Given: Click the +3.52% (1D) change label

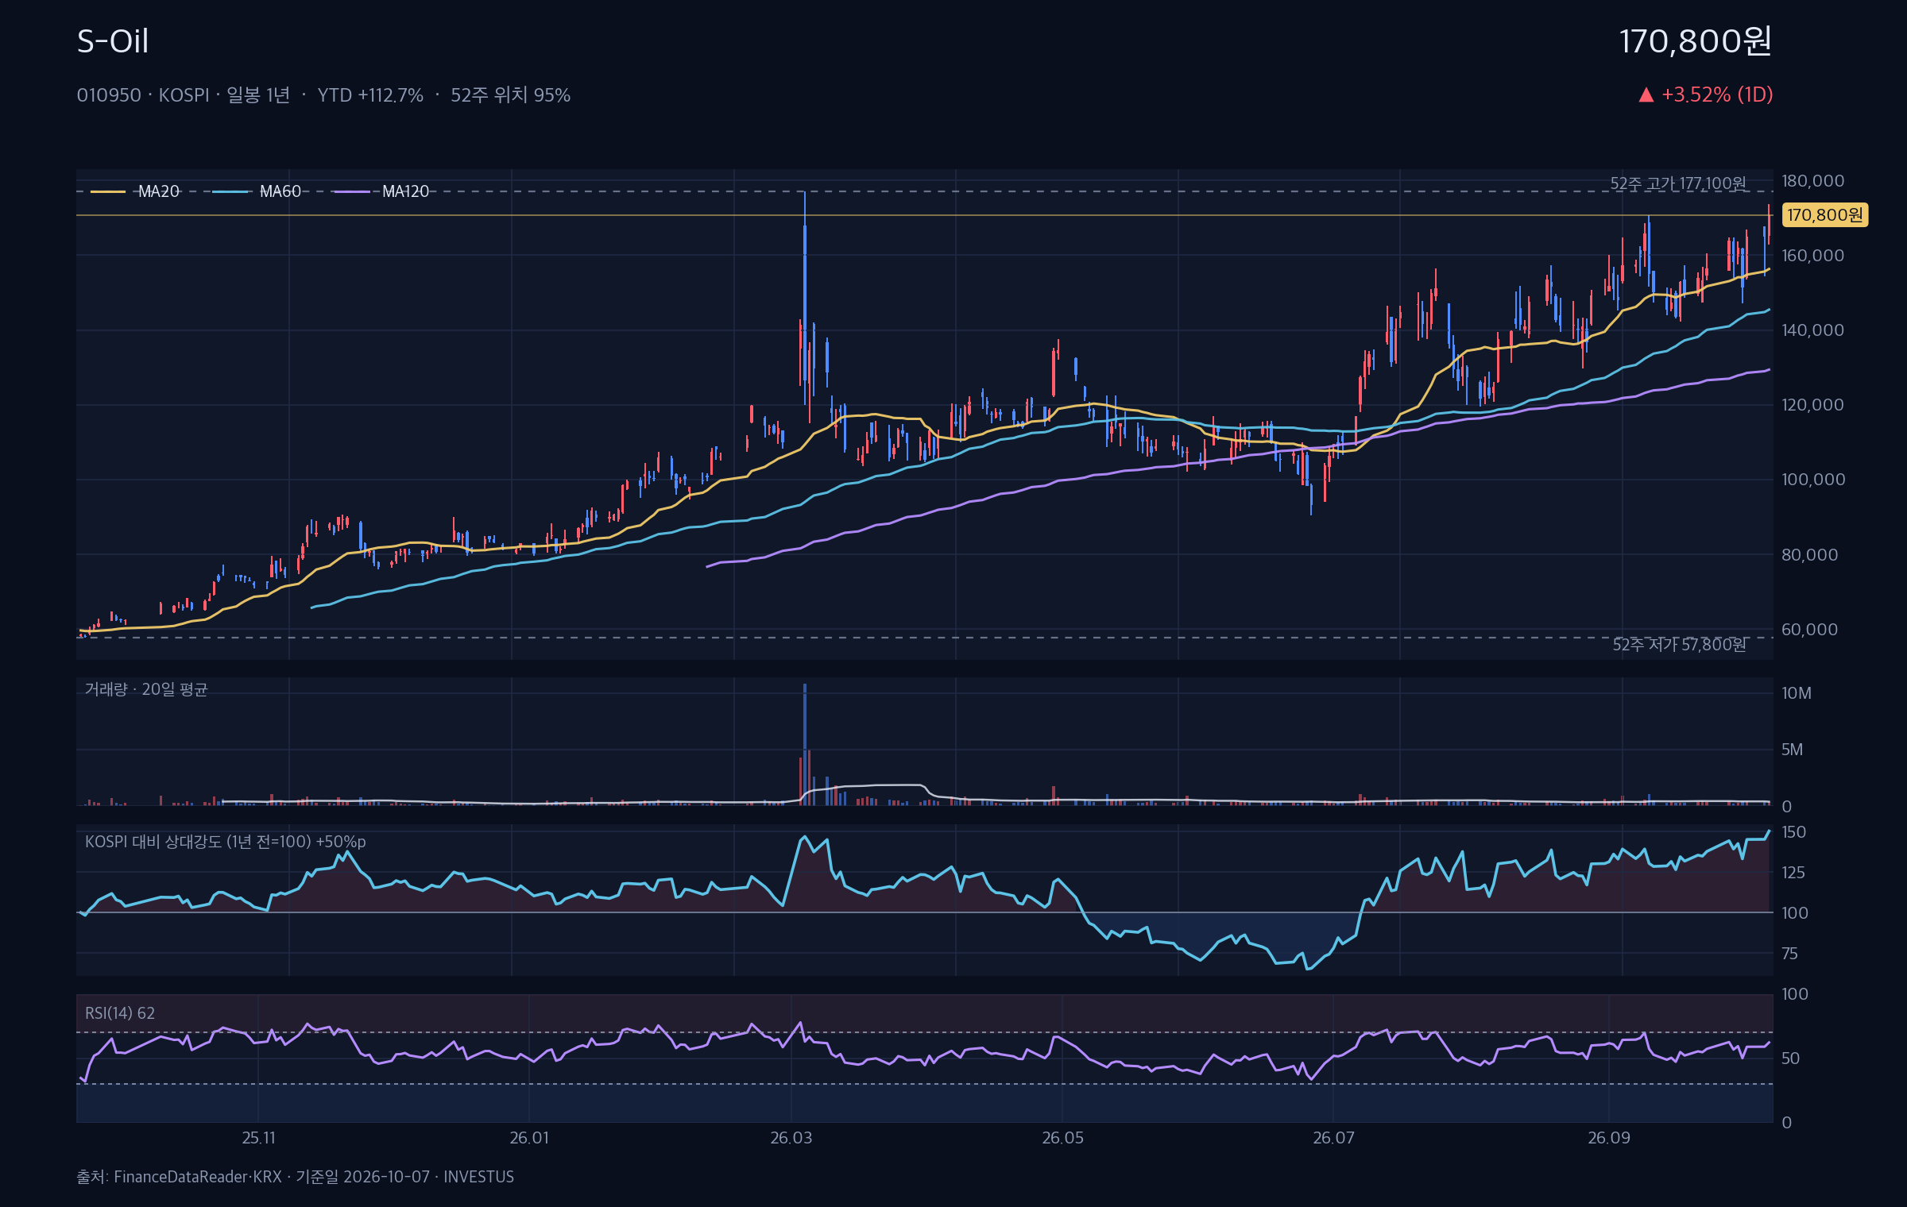Looking at the screenshot, I should tap(1717, 94).
